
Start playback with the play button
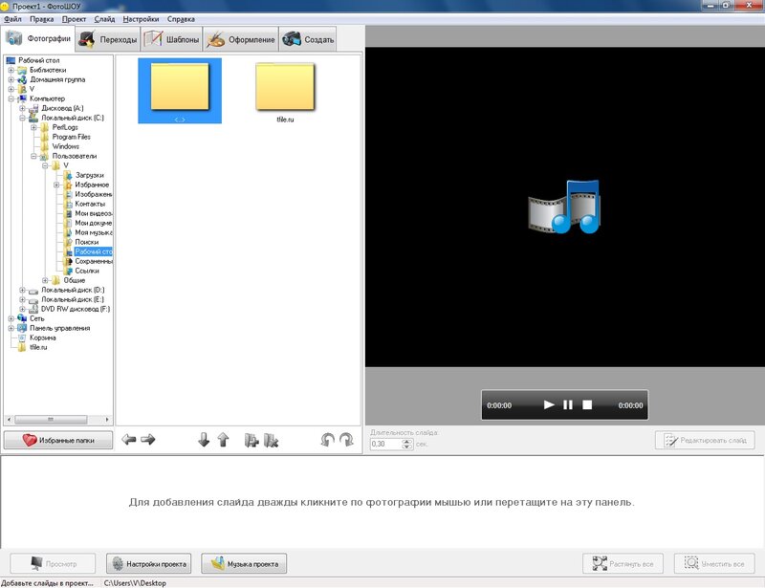[x=549, y=404]
